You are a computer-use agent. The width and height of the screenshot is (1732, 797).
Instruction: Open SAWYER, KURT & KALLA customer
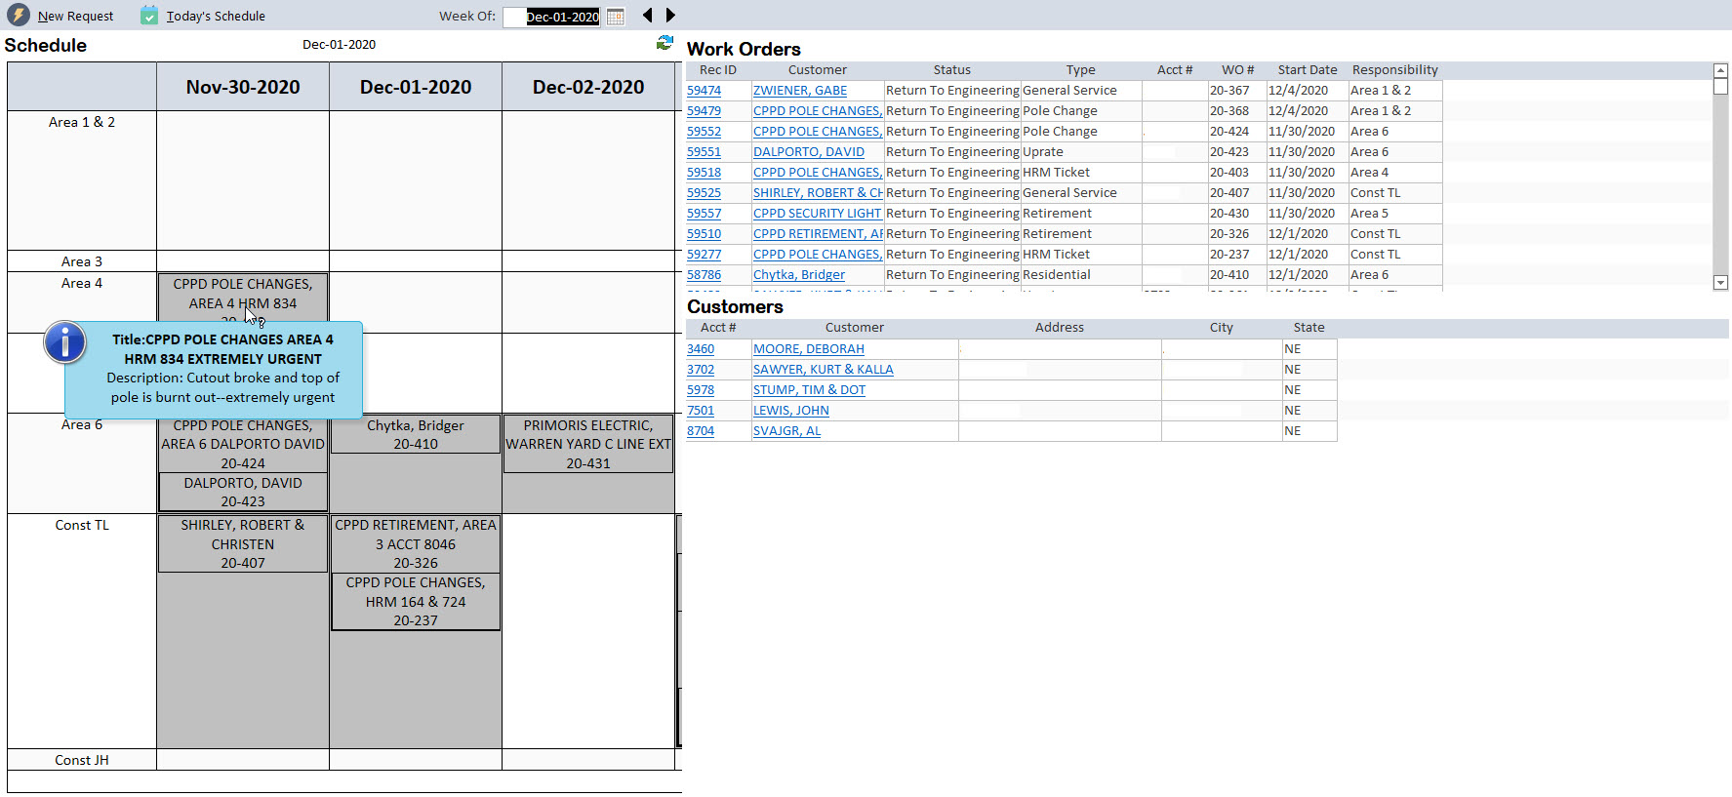823,370
